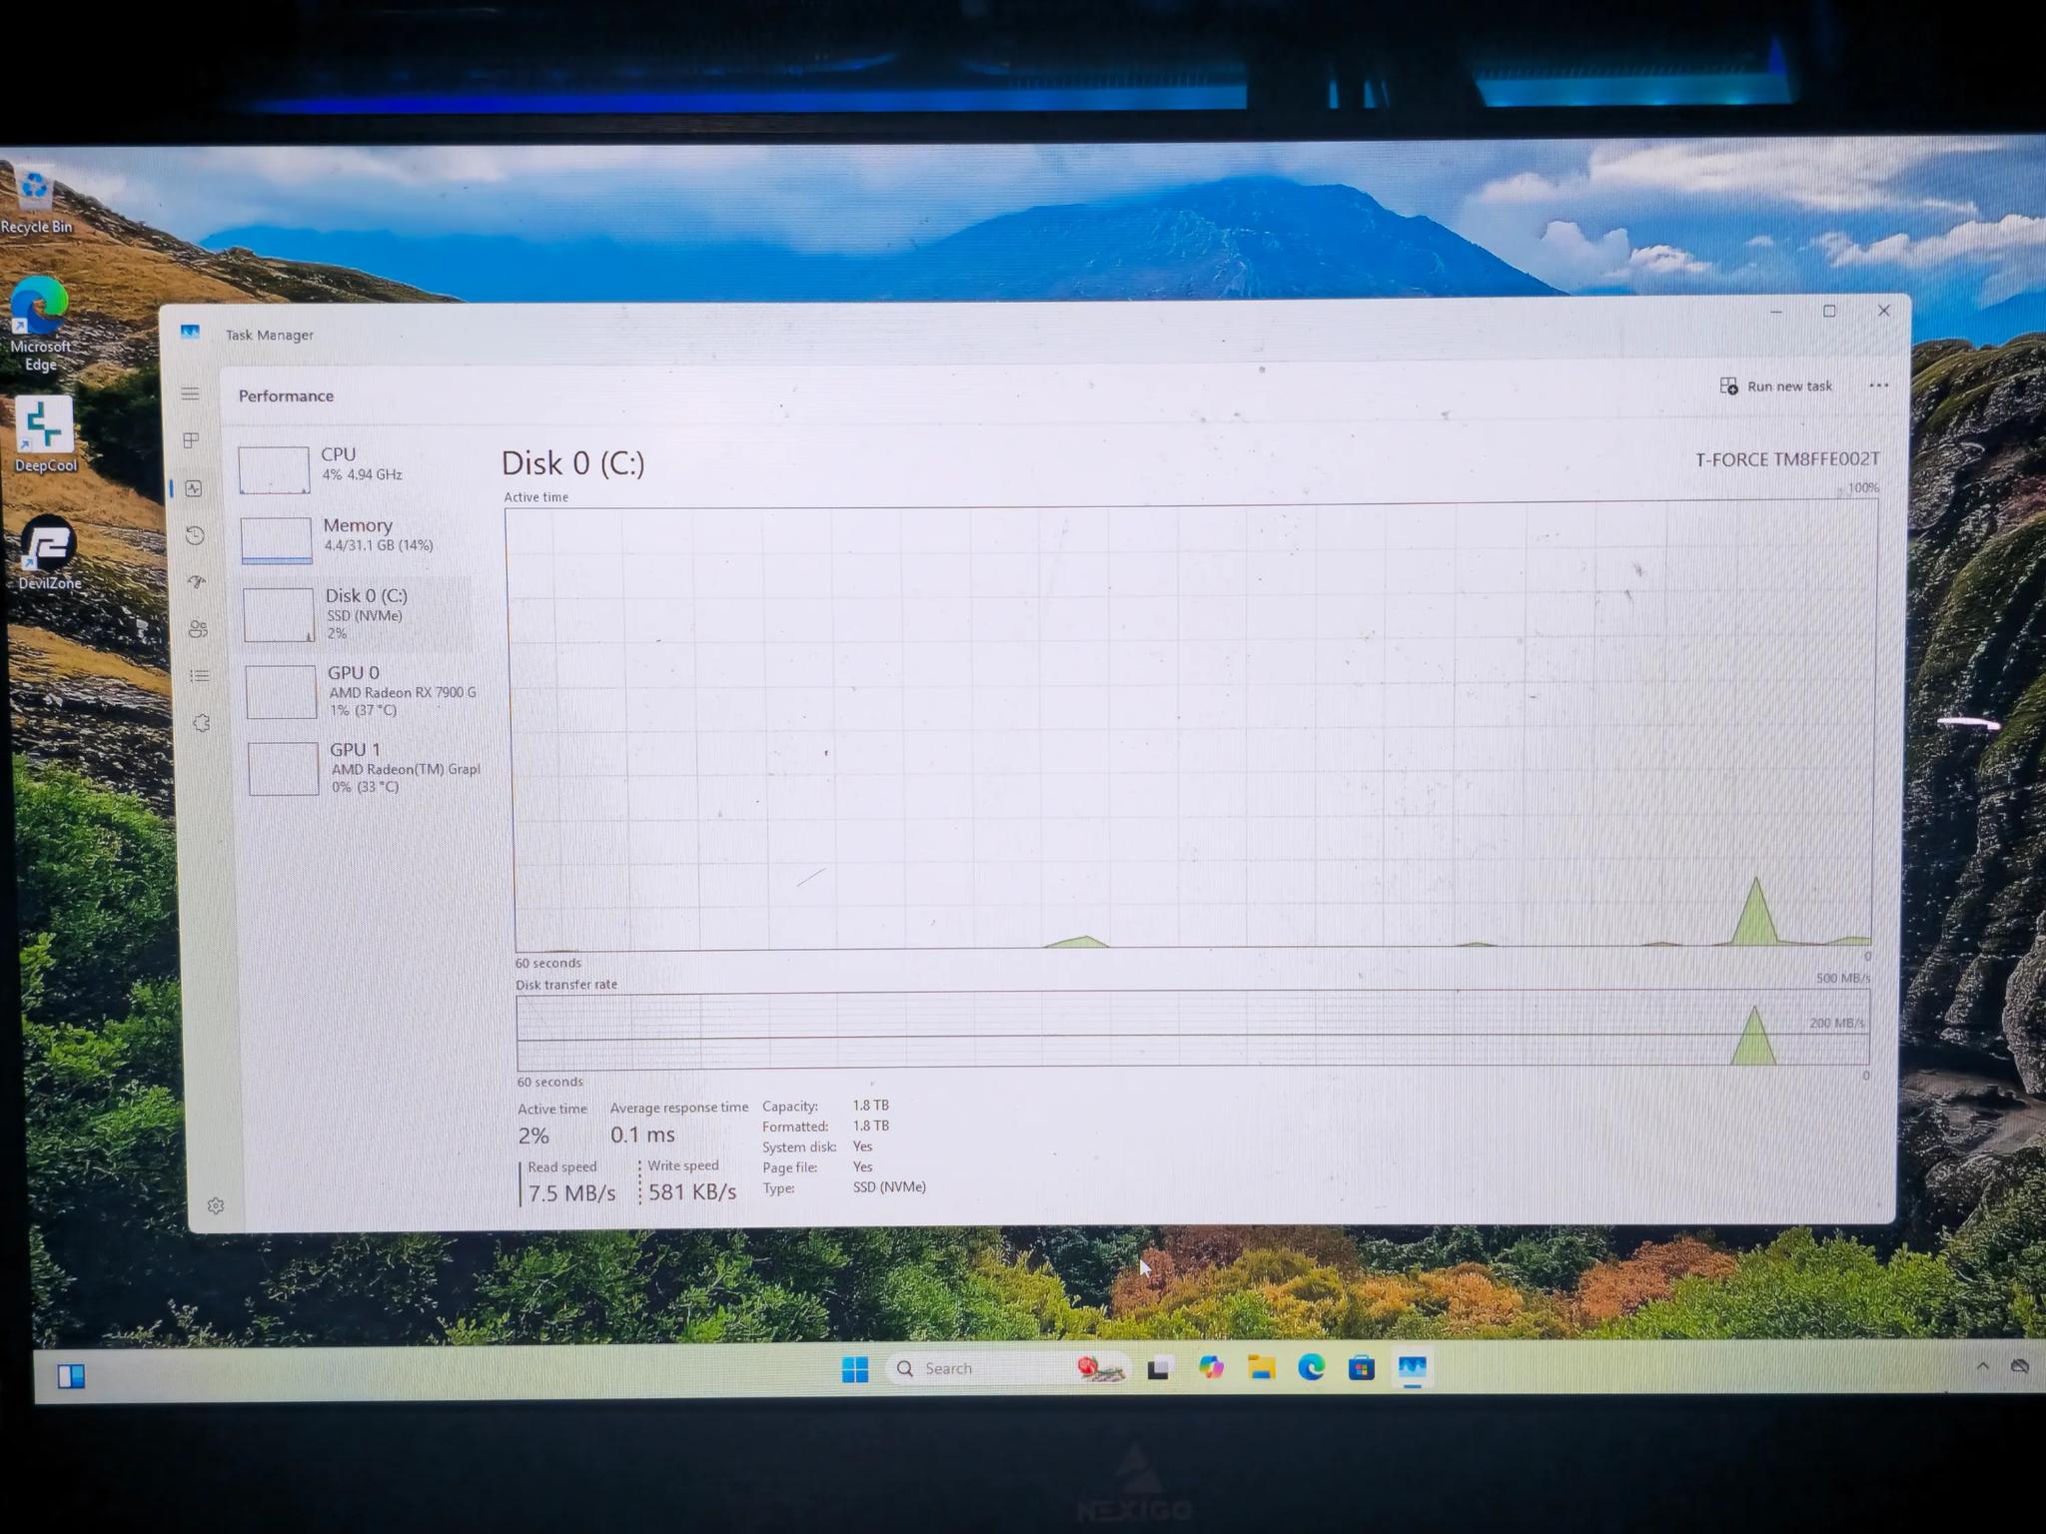The height and width of the screenshot is (1534, 2046).
Task: Open Copilot from the taskbar
Action: coord(1211,1368)
